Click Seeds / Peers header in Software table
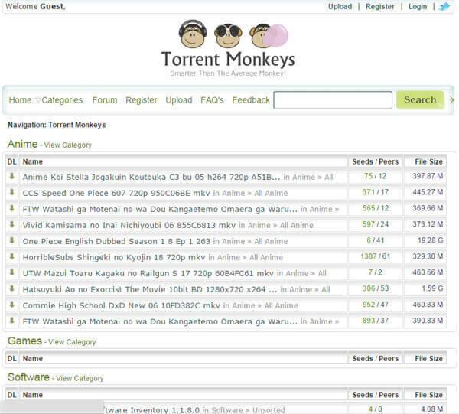 [x=376, y=395]
